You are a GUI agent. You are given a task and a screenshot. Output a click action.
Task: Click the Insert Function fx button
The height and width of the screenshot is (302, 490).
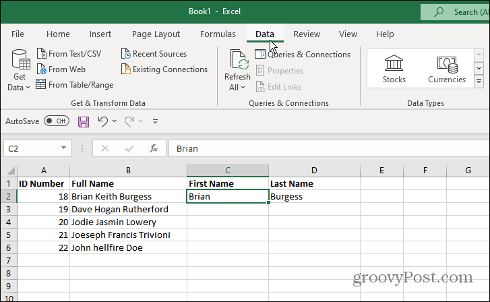tap(154, 148)
